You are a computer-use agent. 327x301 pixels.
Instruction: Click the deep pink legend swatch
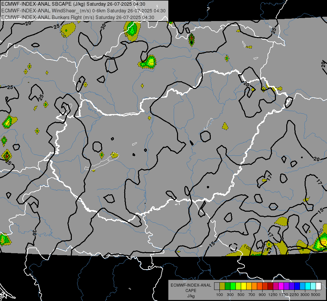coord(276,286)
